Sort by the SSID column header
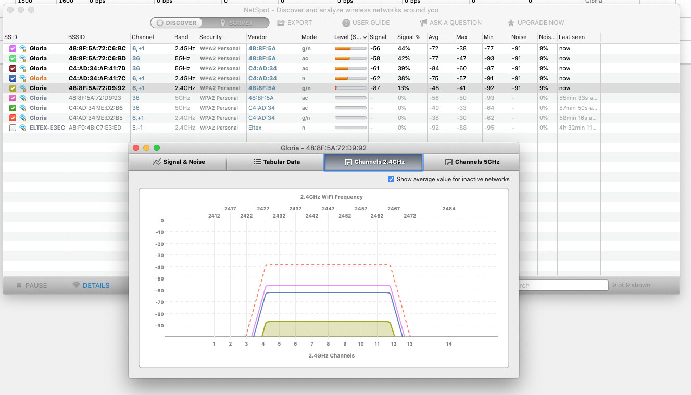Screen dimensions: 691x395 click(x=34, y=37)
